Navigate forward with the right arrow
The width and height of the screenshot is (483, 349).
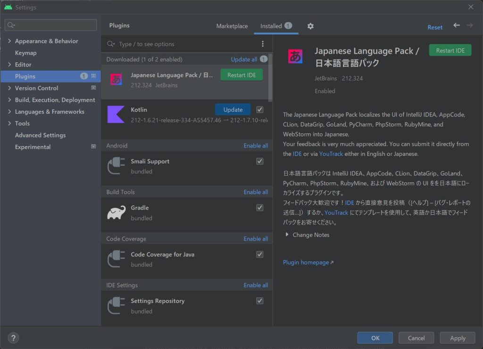[x=469, y=25]
